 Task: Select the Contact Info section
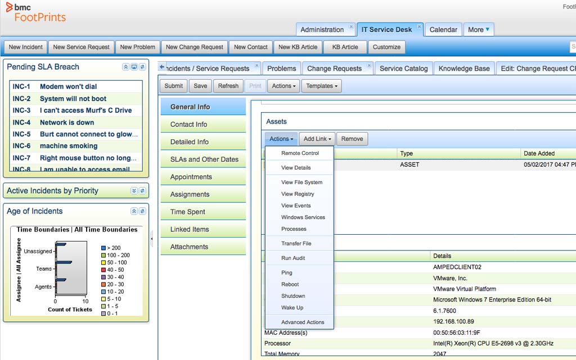pos(203,124)
